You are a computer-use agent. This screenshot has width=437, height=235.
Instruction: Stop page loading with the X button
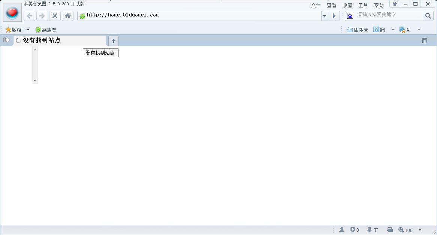pos(55,16)
